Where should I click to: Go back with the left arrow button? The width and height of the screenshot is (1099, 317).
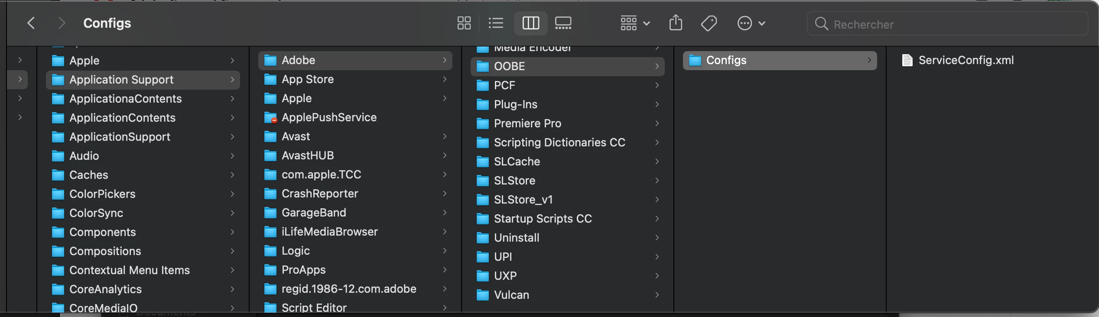coord(31,23)
